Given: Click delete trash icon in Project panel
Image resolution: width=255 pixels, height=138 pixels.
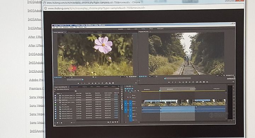Looking at the screenshot, I should (x=117, y=122).
